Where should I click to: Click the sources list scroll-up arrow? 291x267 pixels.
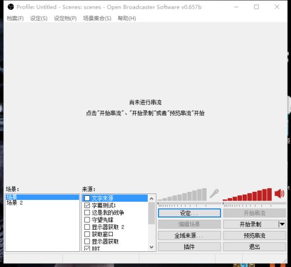click(x=151, y=198)
